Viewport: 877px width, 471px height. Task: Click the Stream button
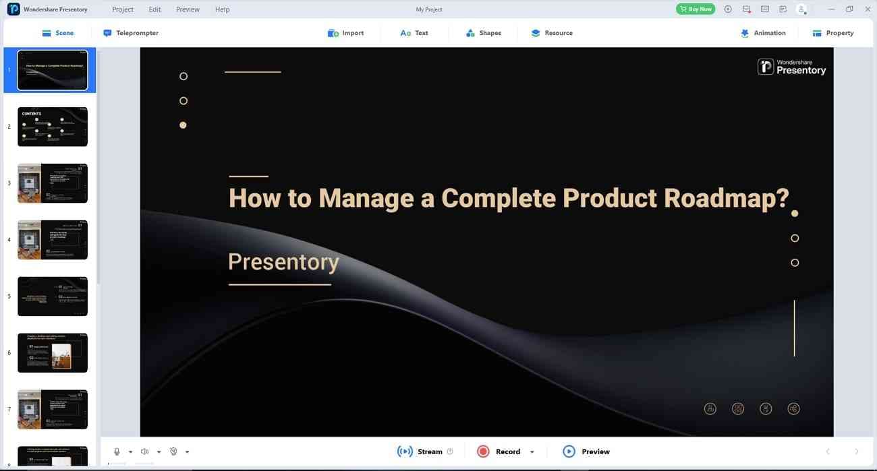tap(420, 451)
